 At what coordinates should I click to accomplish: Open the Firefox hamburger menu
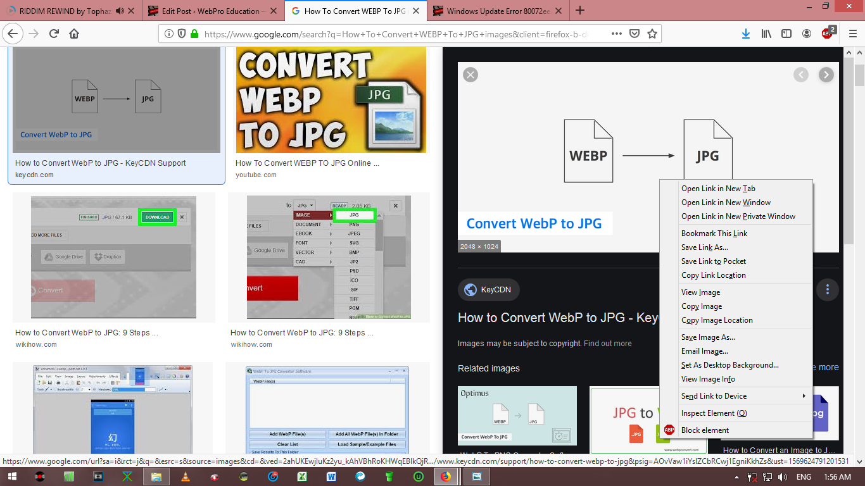tap(852, 34)
